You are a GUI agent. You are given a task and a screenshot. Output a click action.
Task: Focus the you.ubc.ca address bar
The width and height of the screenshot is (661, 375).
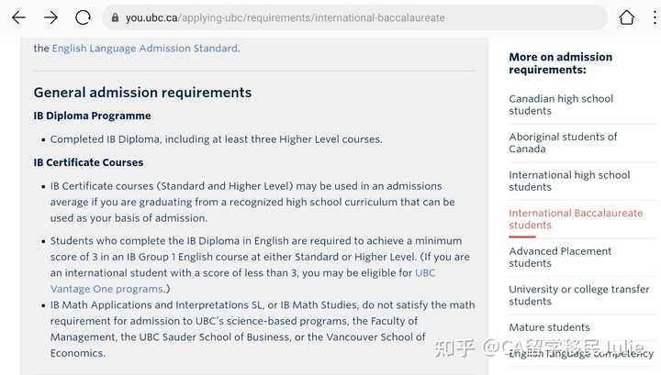[354, 17]
